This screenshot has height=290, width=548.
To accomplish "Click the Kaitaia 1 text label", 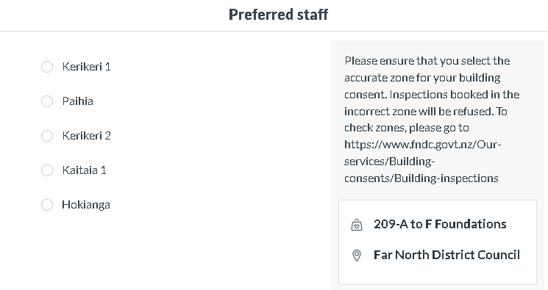I will [84, 170].
